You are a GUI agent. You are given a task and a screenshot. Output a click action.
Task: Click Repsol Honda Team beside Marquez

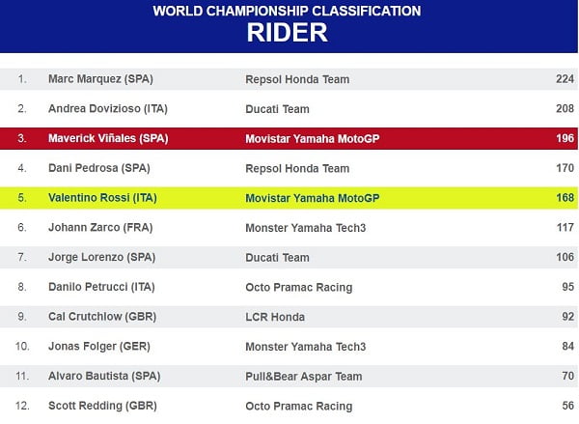[x=297, y=79]
